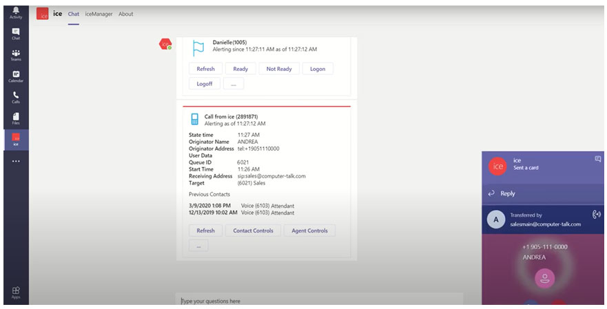Show more apps ellipsis in sidebar
The height and width of the screenshot is (309, 607).
tap(16, 161)
